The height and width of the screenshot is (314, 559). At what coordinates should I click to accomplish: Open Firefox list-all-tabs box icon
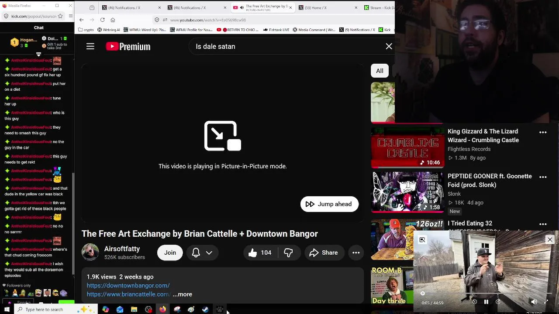[x=92, y=7]
